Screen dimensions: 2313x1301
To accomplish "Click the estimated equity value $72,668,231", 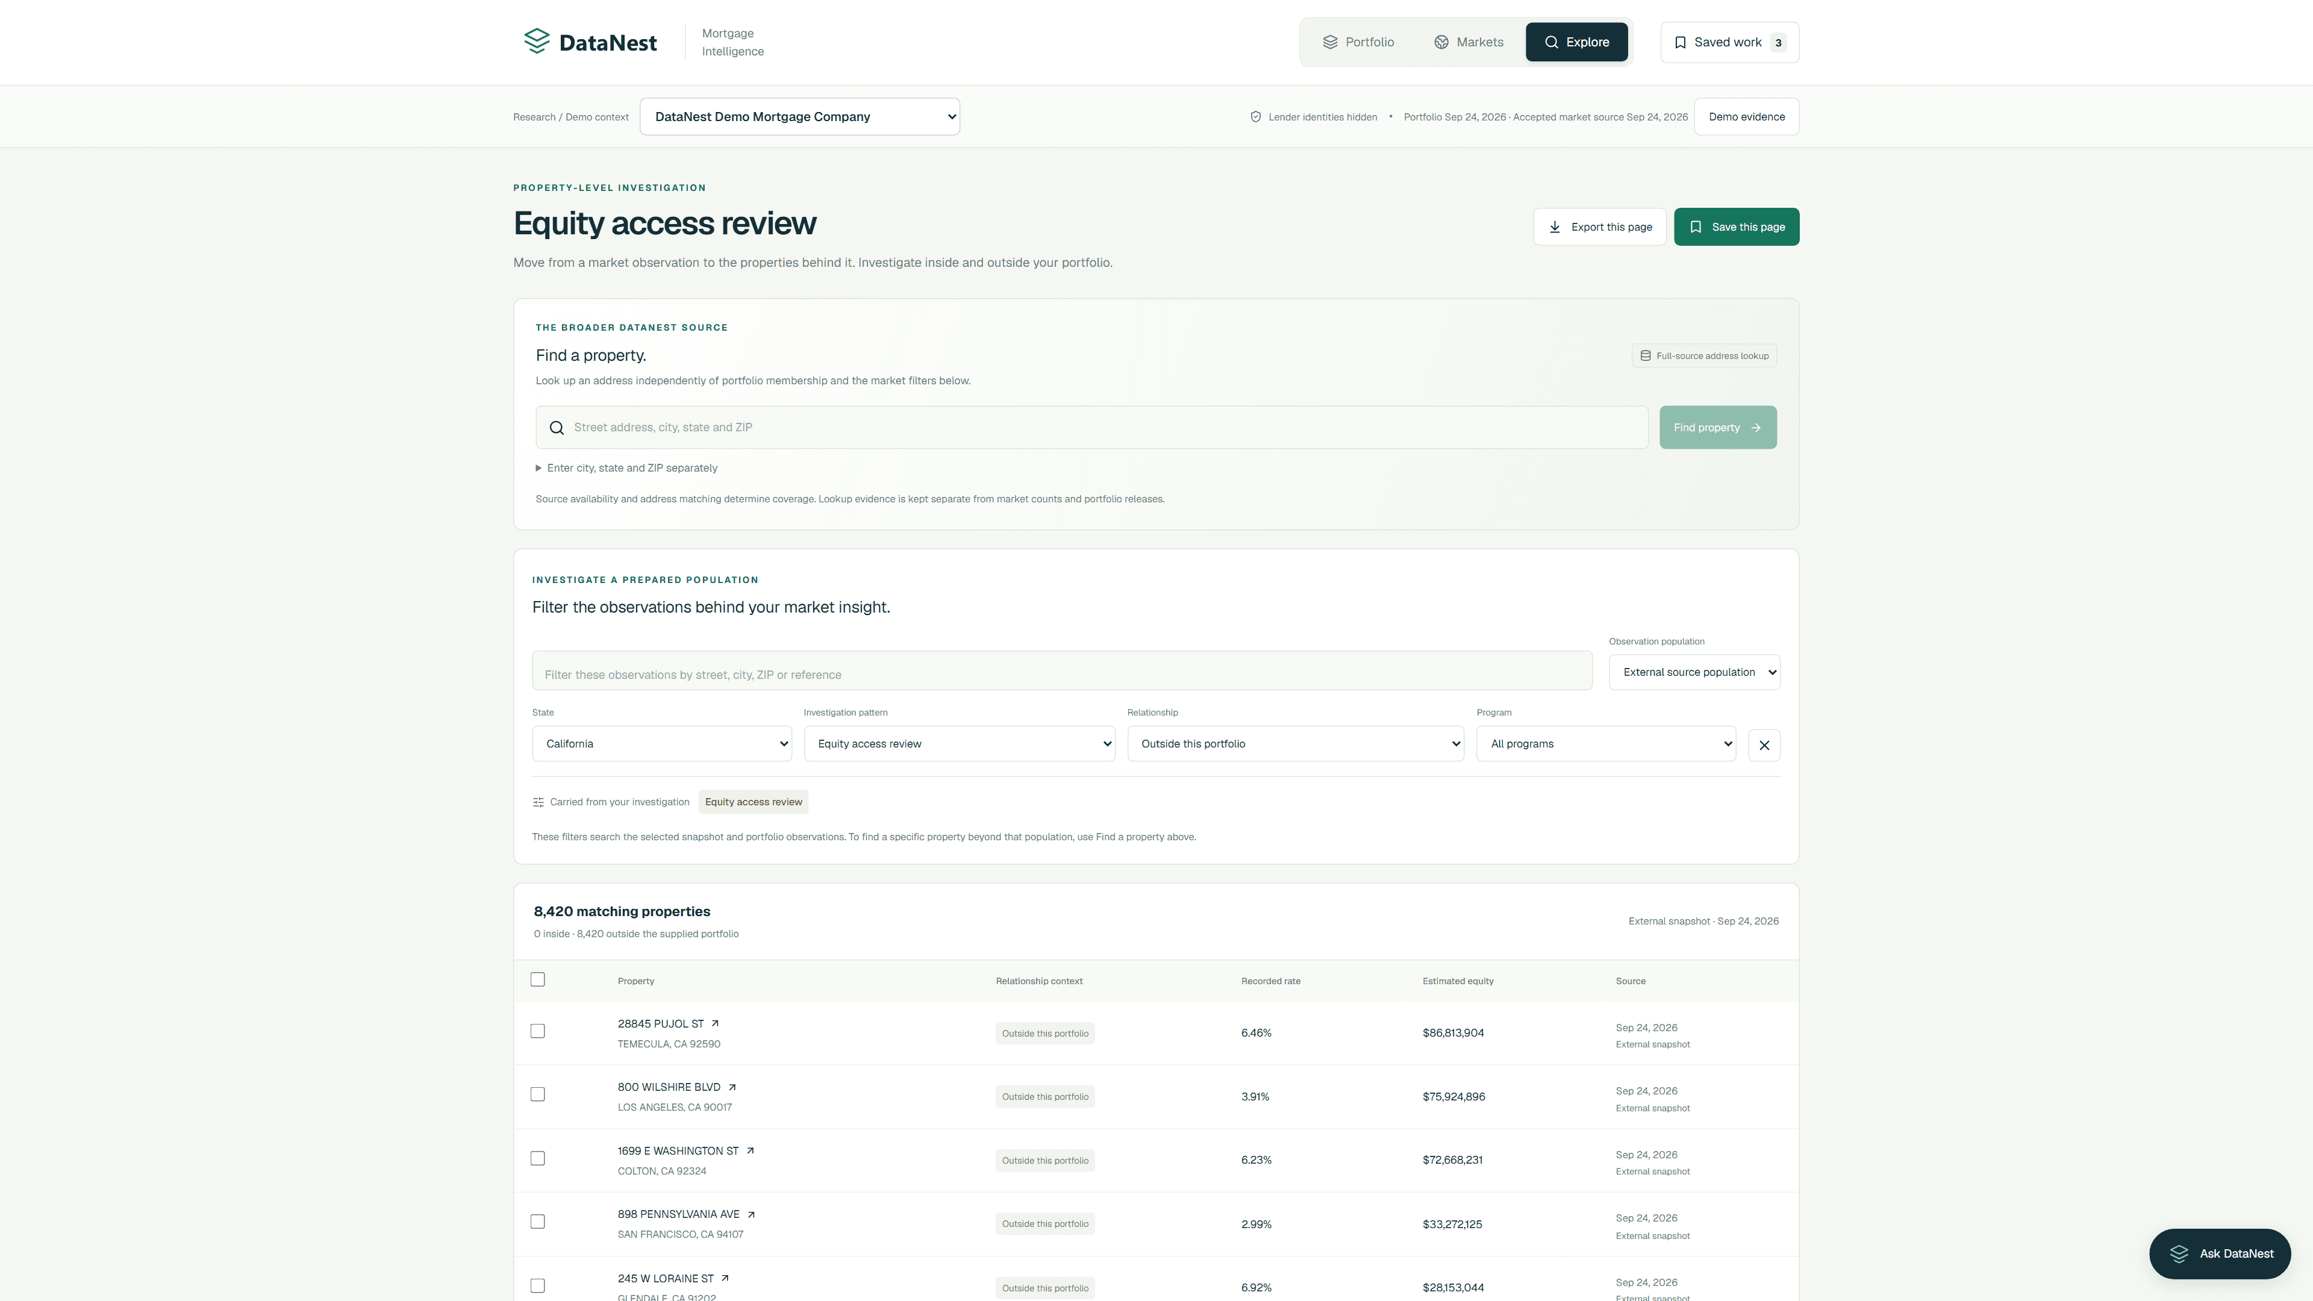I will pos(1452,1160).
